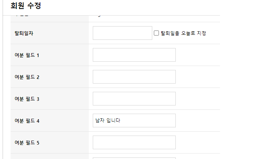
Task: Click the partially visible input below 여분 필드 5
Action: click(x=134, y=158)
